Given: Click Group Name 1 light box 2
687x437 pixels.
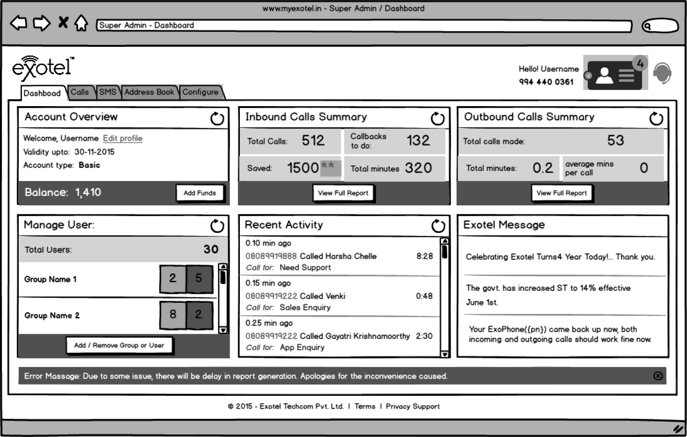Looking at the screenshot, I should 172,278.
